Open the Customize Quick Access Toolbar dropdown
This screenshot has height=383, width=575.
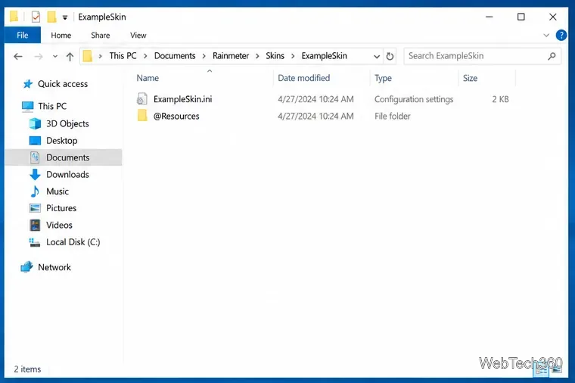click(65, 17)
